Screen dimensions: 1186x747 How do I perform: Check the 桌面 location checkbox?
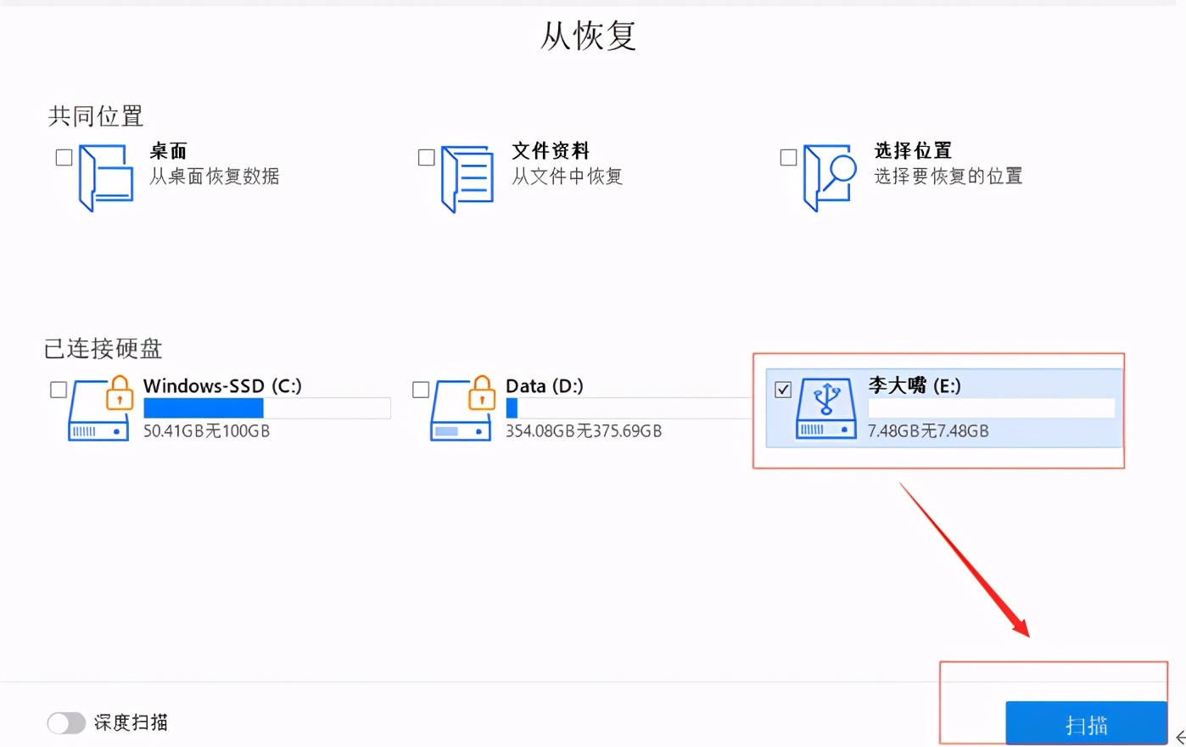coord(64,157)
